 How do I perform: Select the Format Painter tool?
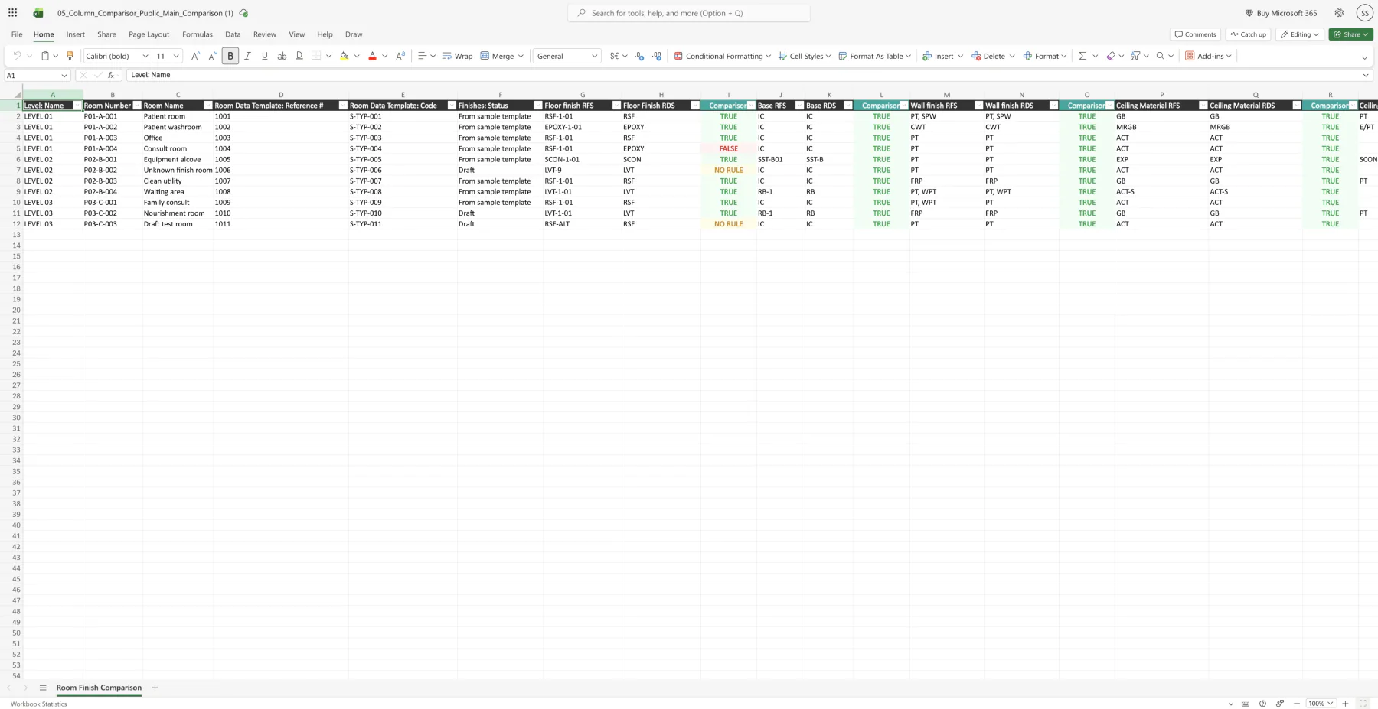pyautogui.click(x=70, y=55)
